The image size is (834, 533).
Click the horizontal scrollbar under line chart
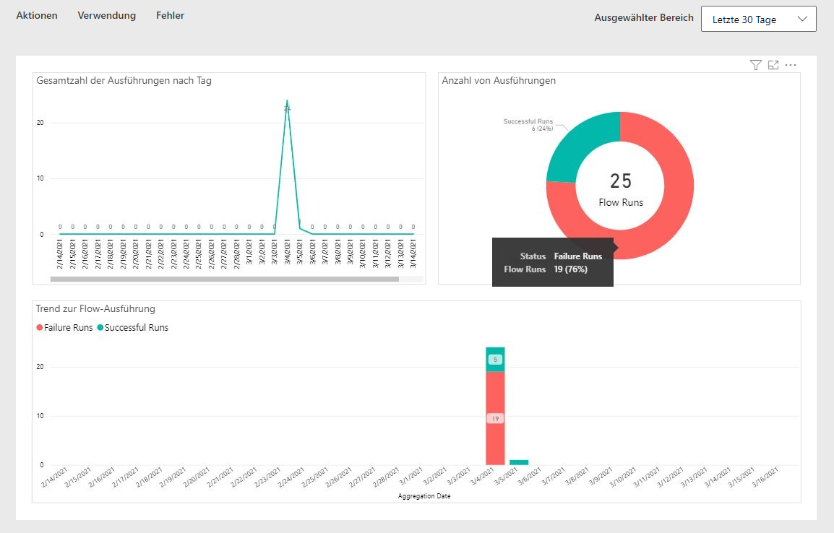point(224,279)
